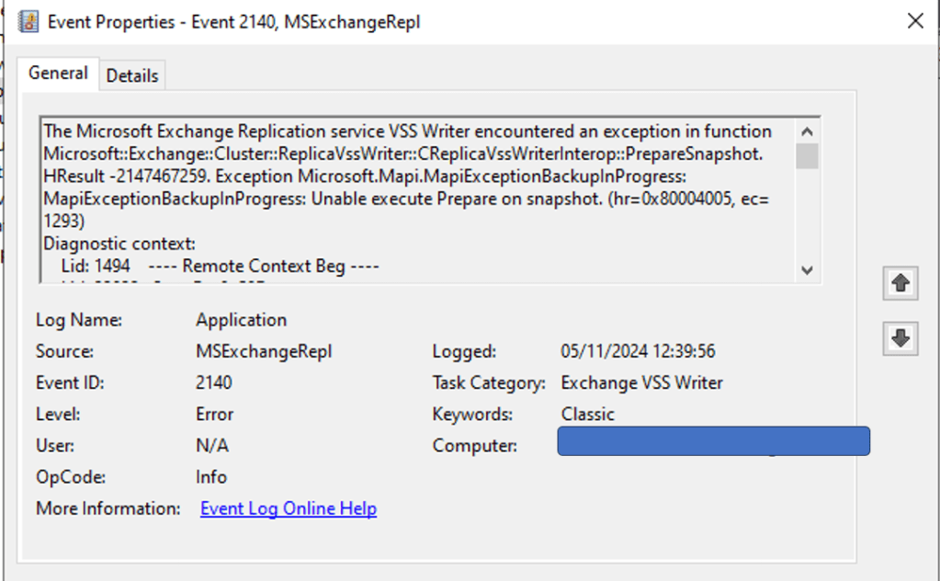
Task: Go to previous event with up arrow
Action: 900,284
